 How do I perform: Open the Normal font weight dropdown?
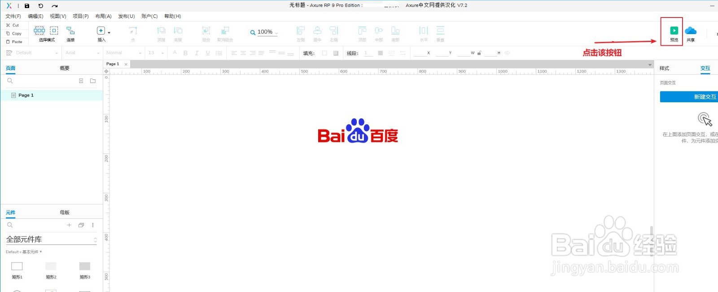(123, 53)
